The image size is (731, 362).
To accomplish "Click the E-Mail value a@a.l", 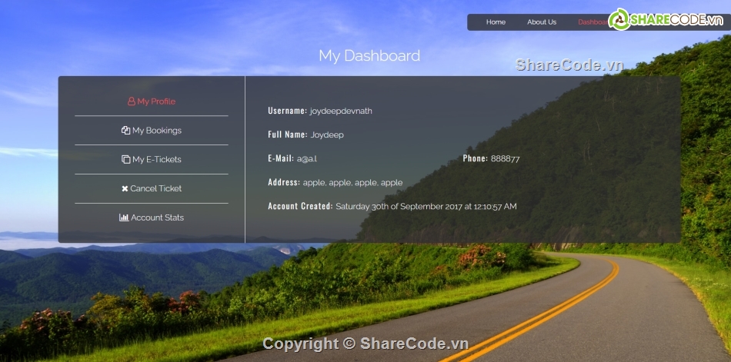I will [x=307, y=159].
